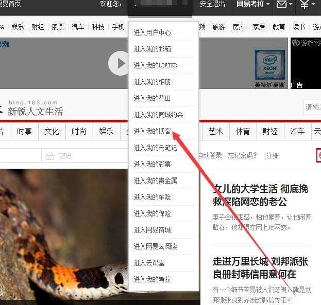This screenshot has height=305, width=321.
Task: Open article 女儿的大学生活 headline
Action: pos(260,195)
